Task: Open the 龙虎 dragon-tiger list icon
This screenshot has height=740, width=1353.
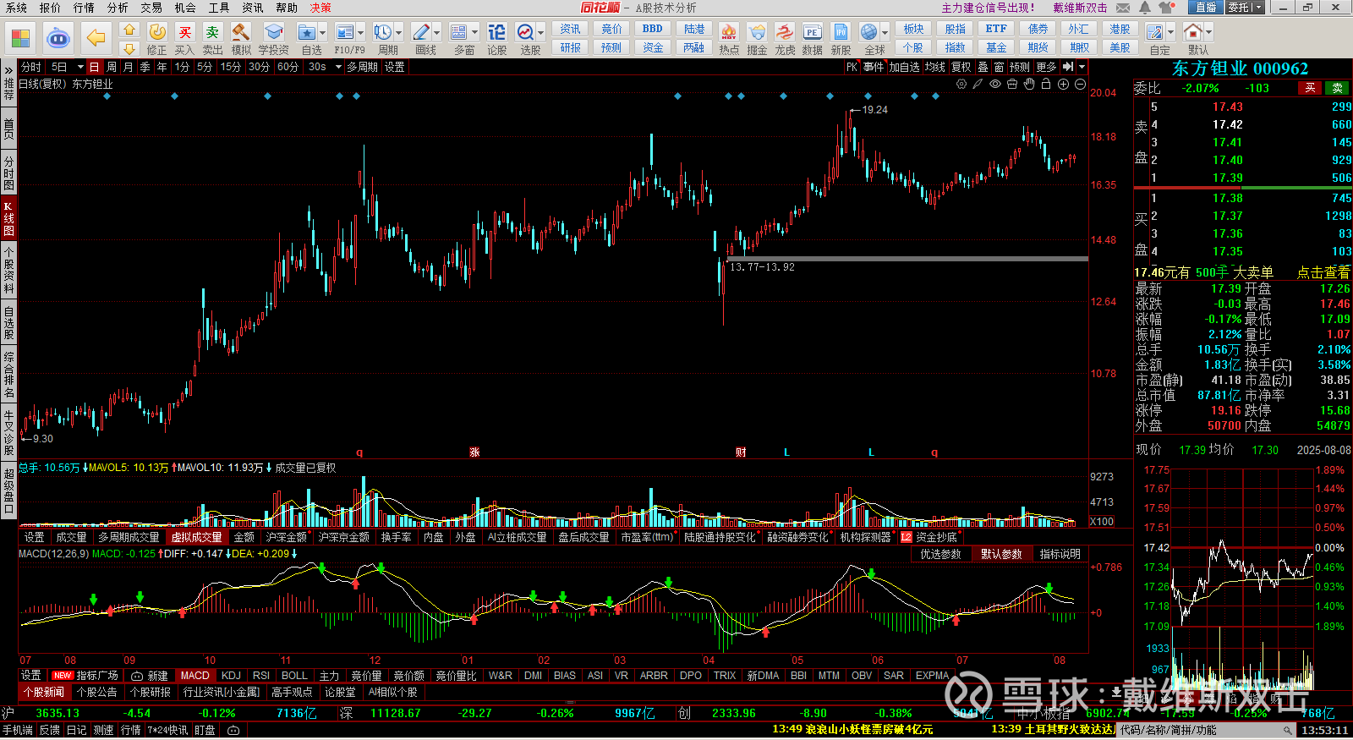Action: coord(785,32)
